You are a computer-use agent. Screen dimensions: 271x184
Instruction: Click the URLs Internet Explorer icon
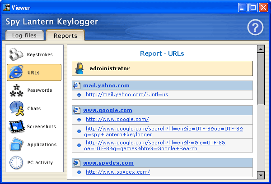(x=16, y=72)
